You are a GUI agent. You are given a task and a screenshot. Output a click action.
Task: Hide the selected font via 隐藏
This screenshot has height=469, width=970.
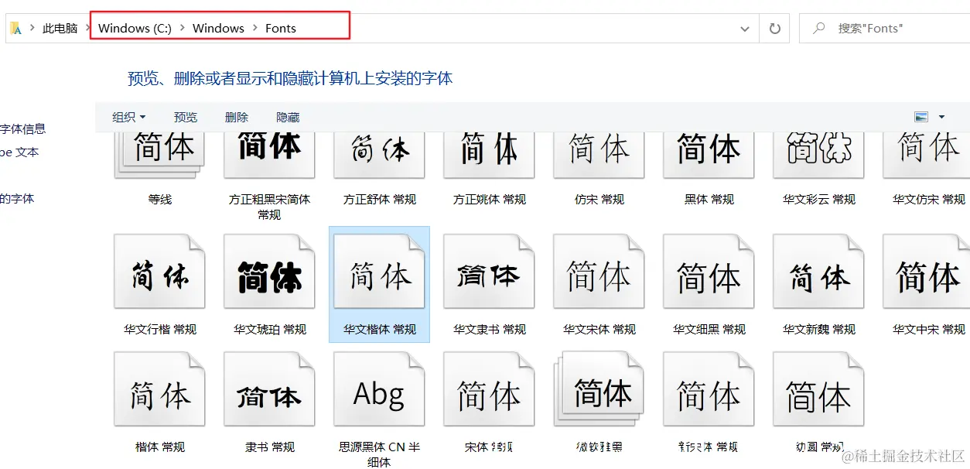(287, 117)
